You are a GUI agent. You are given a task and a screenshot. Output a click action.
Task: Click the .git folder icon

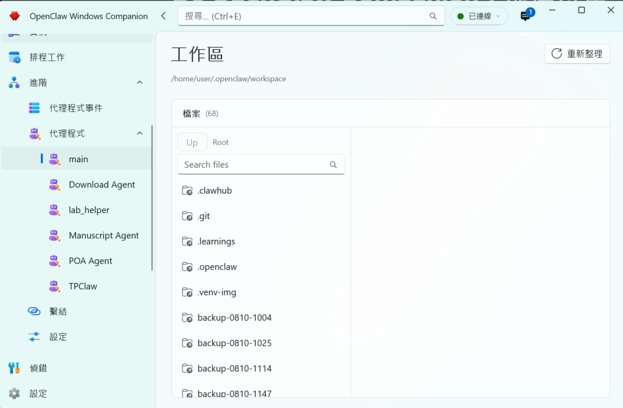pyautogui.click(x=187, y=216)
